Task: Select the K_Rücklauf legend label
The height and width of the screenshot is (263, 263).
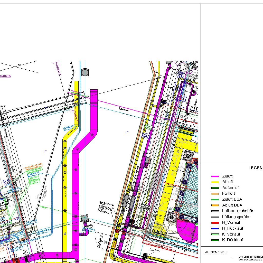Action: [x=232, y=240]
